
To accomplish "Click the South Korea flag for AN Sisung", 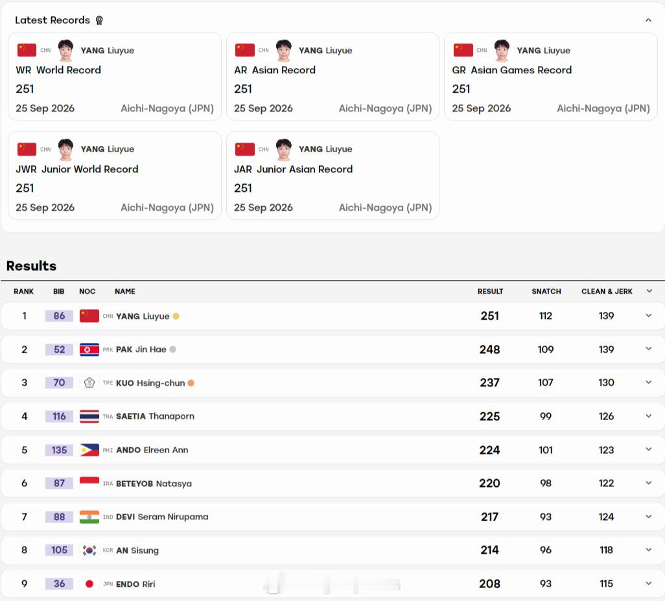I will coord(89,550).
